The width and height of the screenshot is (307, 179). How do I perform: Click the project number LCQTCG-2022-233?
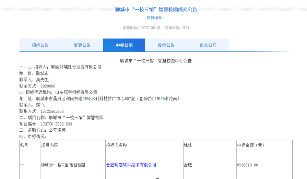(56, 124)
